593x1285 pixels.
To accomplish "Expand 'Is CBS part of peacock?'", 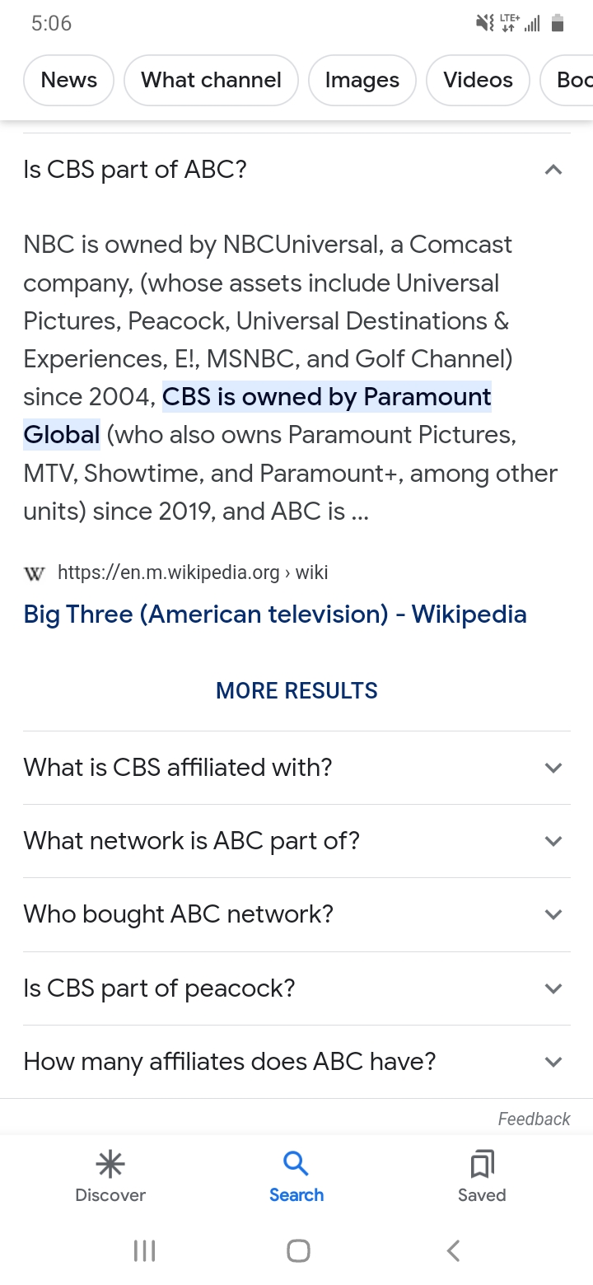I will click(x=553, y=988).
